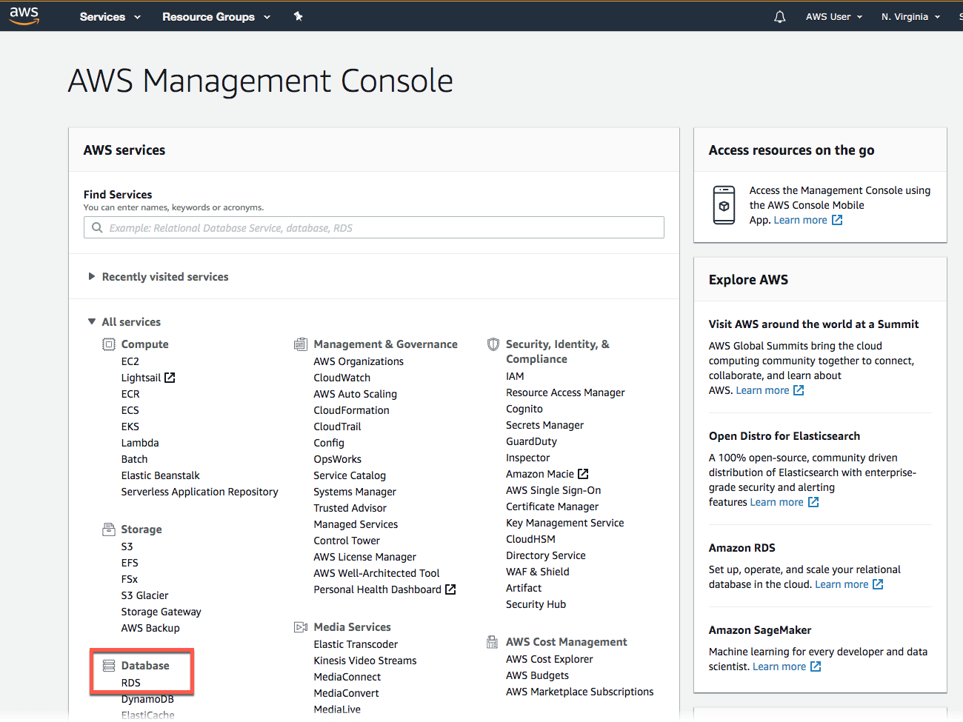Click the Security shield category icon
This screenshot has width=963, height=722.
493,344
